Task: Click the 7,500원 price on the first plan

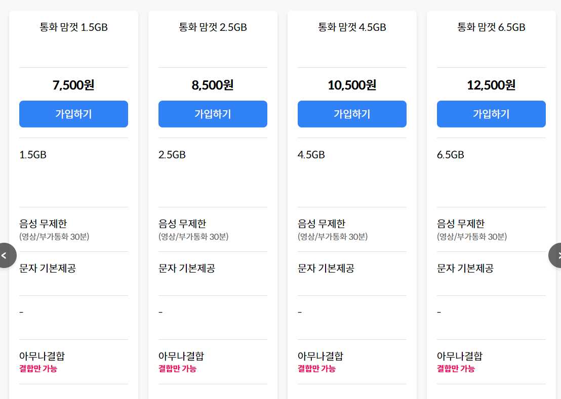Action: pyautogui.click(x=73, y=85)
